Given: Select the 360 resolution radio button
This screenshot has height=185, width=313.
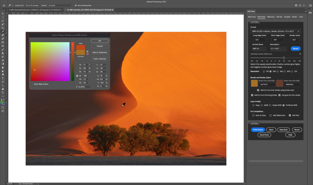Looking at the screenshot, I should click(x=277, y=72).
